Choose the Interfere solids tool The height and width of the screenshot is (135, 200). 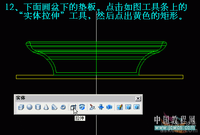coord(109,107)
